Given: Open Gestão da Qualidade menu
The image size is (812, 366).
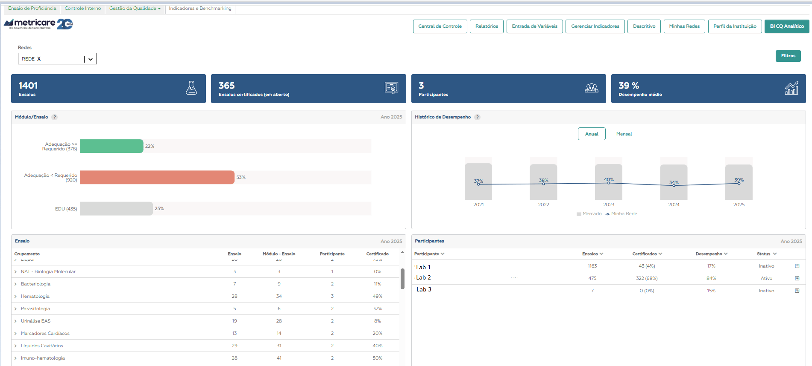Looking at the screenshot, I should click(135, 9).
